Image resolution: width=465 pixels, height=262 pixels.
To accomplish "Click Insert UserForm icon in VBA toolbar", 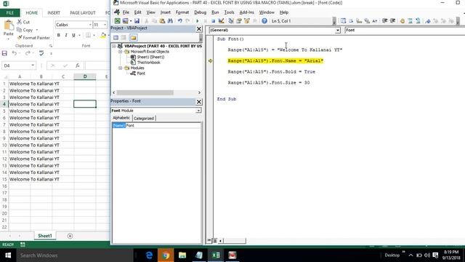I will [125, 21].
